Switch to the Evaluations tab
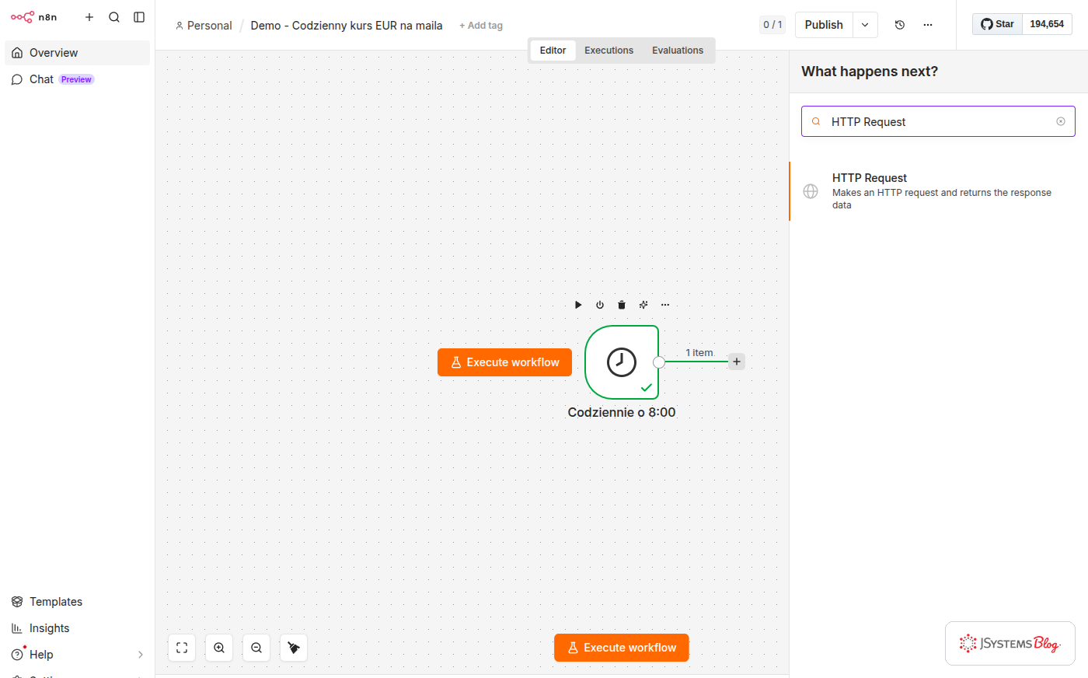The width and height of the screenshot is (1088, 678). 678,51
